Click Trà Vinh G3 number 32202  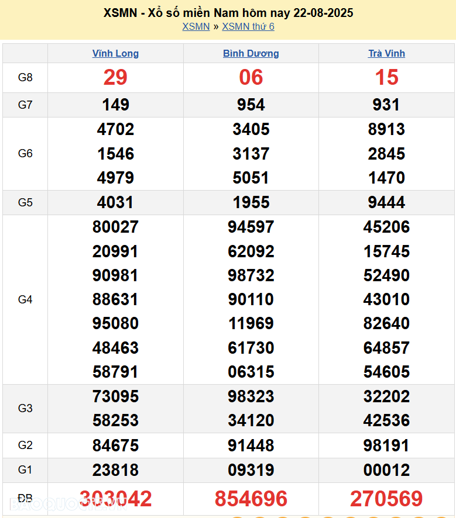pyautogui.click(x=386, y=396)
